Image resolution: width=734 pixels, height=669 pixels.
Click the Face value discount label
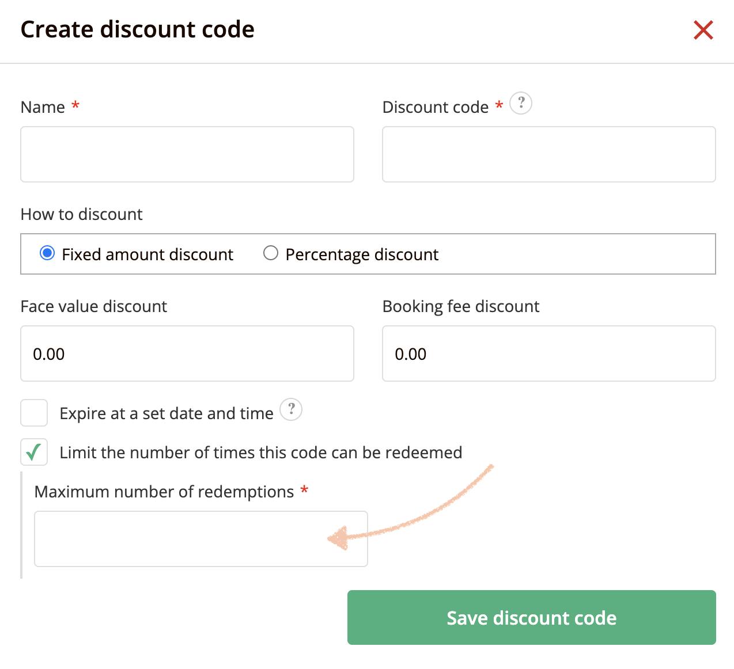pyautogui.click(x=94, y=306)
